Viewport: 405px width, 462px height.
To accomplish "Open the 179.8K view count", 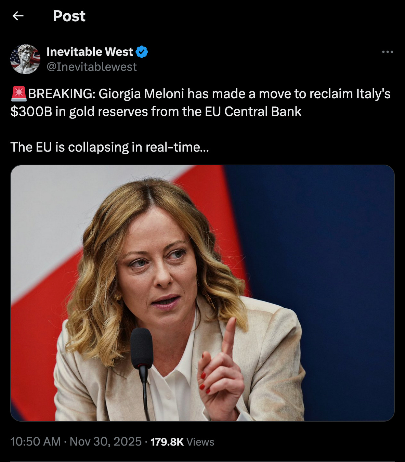I will pos(167,442).
